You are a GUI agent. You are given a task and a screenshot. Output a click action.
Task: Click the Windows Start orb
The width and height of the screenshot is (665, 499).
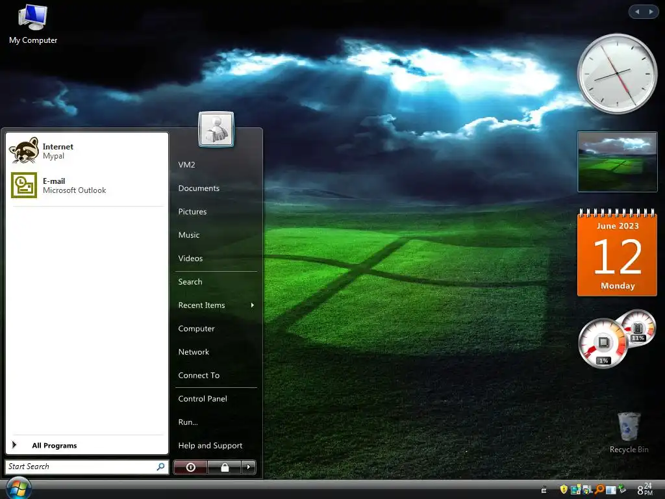18,488
